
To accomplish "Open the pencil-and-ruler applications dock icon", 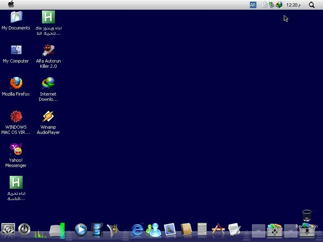I will pyautogui.click(x=218, y=229).
